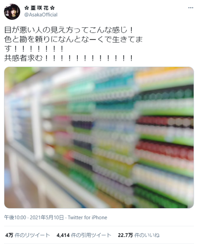View the 22.7万 件のいいね list
Screen dimensions: 199x244
(139, 235)
